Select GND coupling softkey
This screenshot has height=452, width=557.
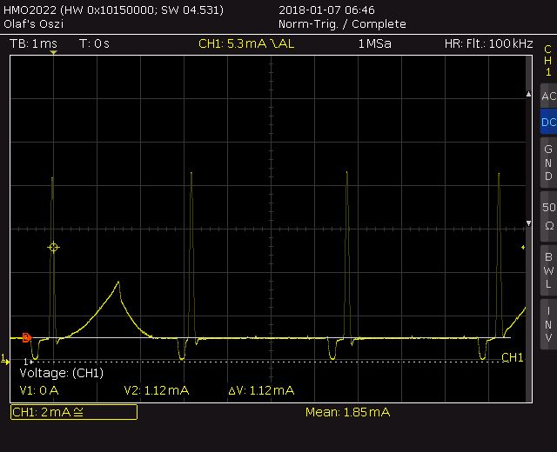point(548,163)
